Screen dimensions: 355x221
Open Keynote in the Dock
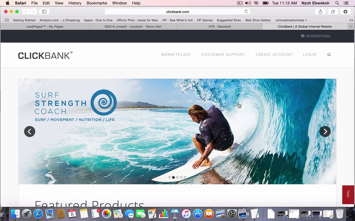(175, 214)
